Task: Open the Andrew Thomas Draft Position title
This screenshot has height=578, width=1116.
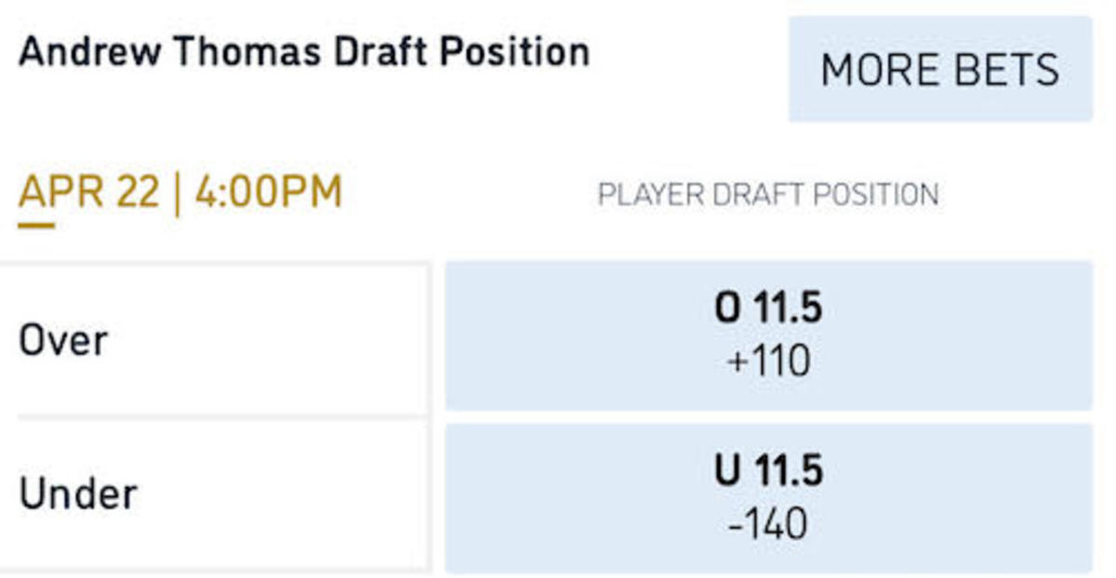Action: pyautogui.click(x=303, y=51)
